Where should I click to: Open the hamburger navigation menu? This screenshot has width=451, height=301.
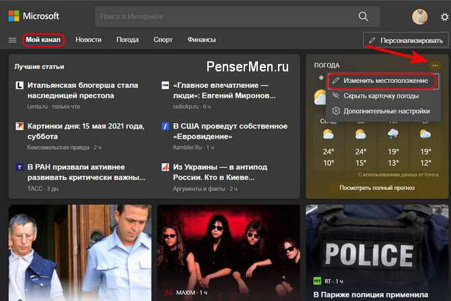point(12,40)
